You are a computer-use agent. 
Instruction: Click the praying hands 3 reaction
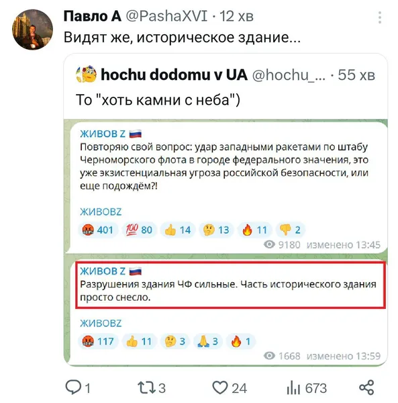[208, 341]
